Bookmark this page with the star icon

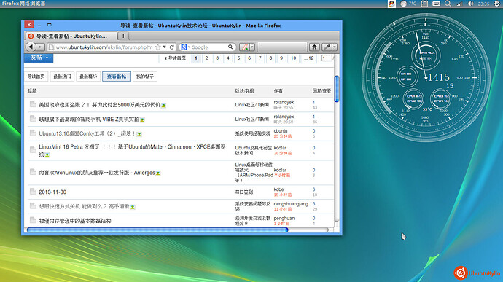(x=158, y=47)
